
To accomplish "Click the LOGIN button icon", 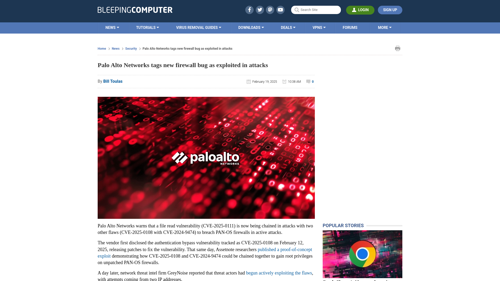I will [354, 10].
